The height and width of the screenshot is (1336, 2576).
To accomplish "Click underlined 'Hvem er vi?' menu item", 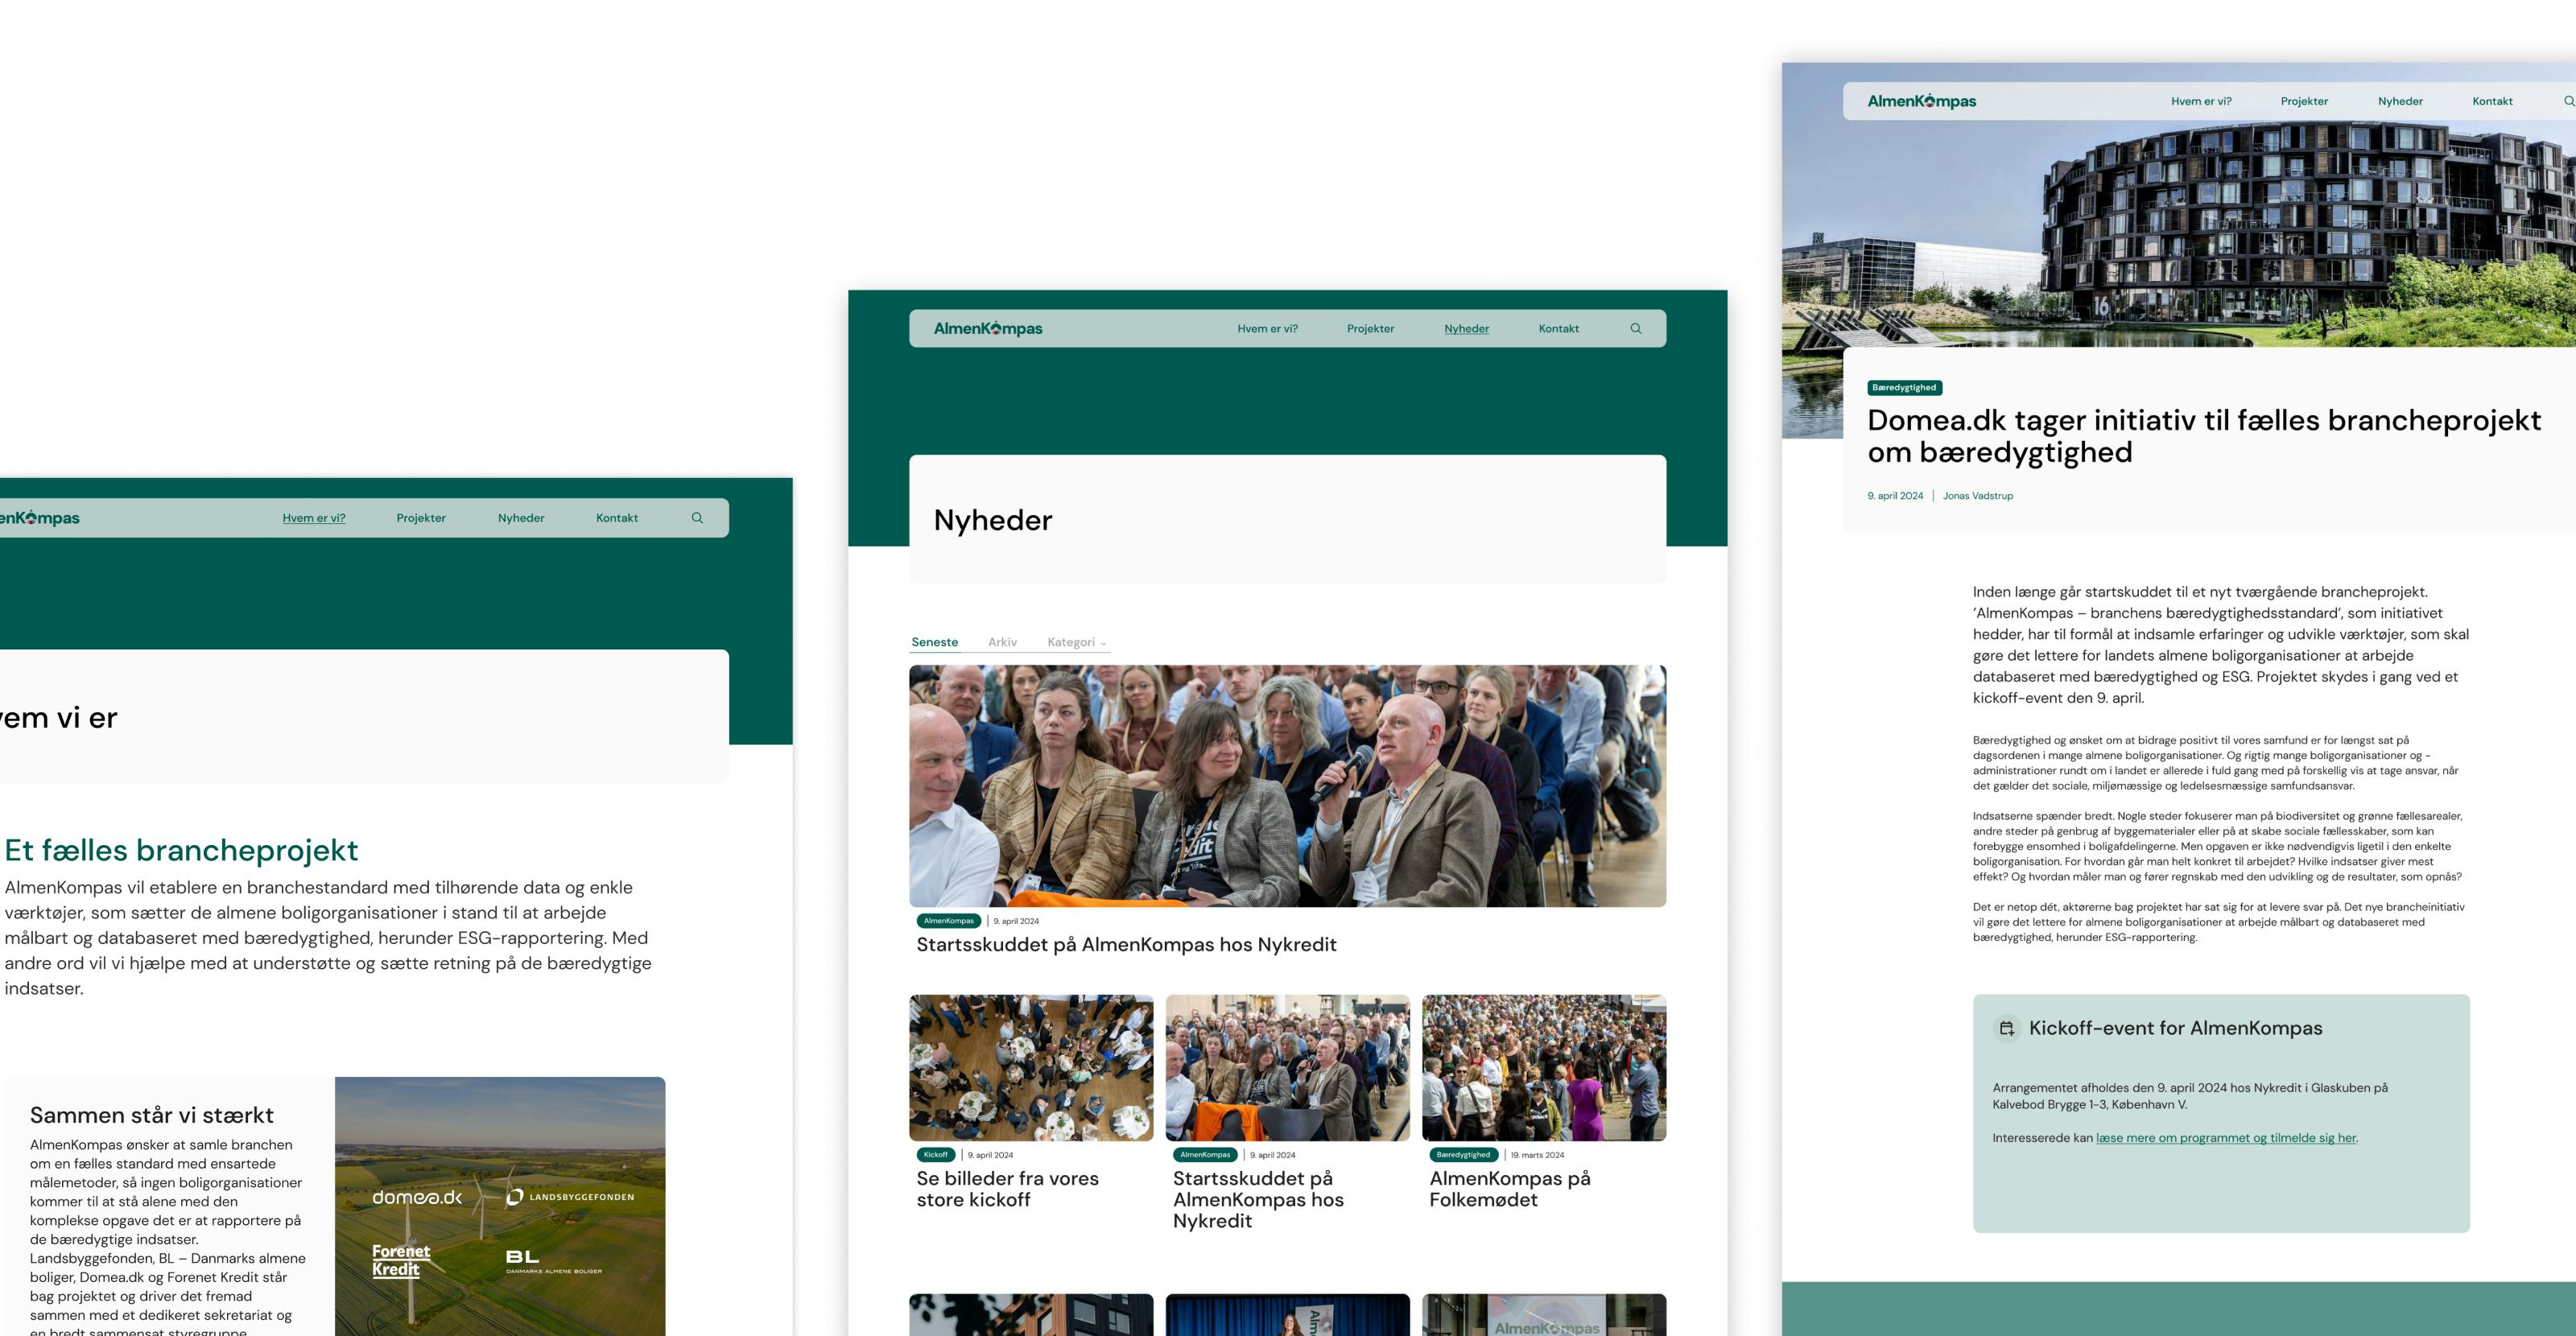I will [x=314, y=518].
